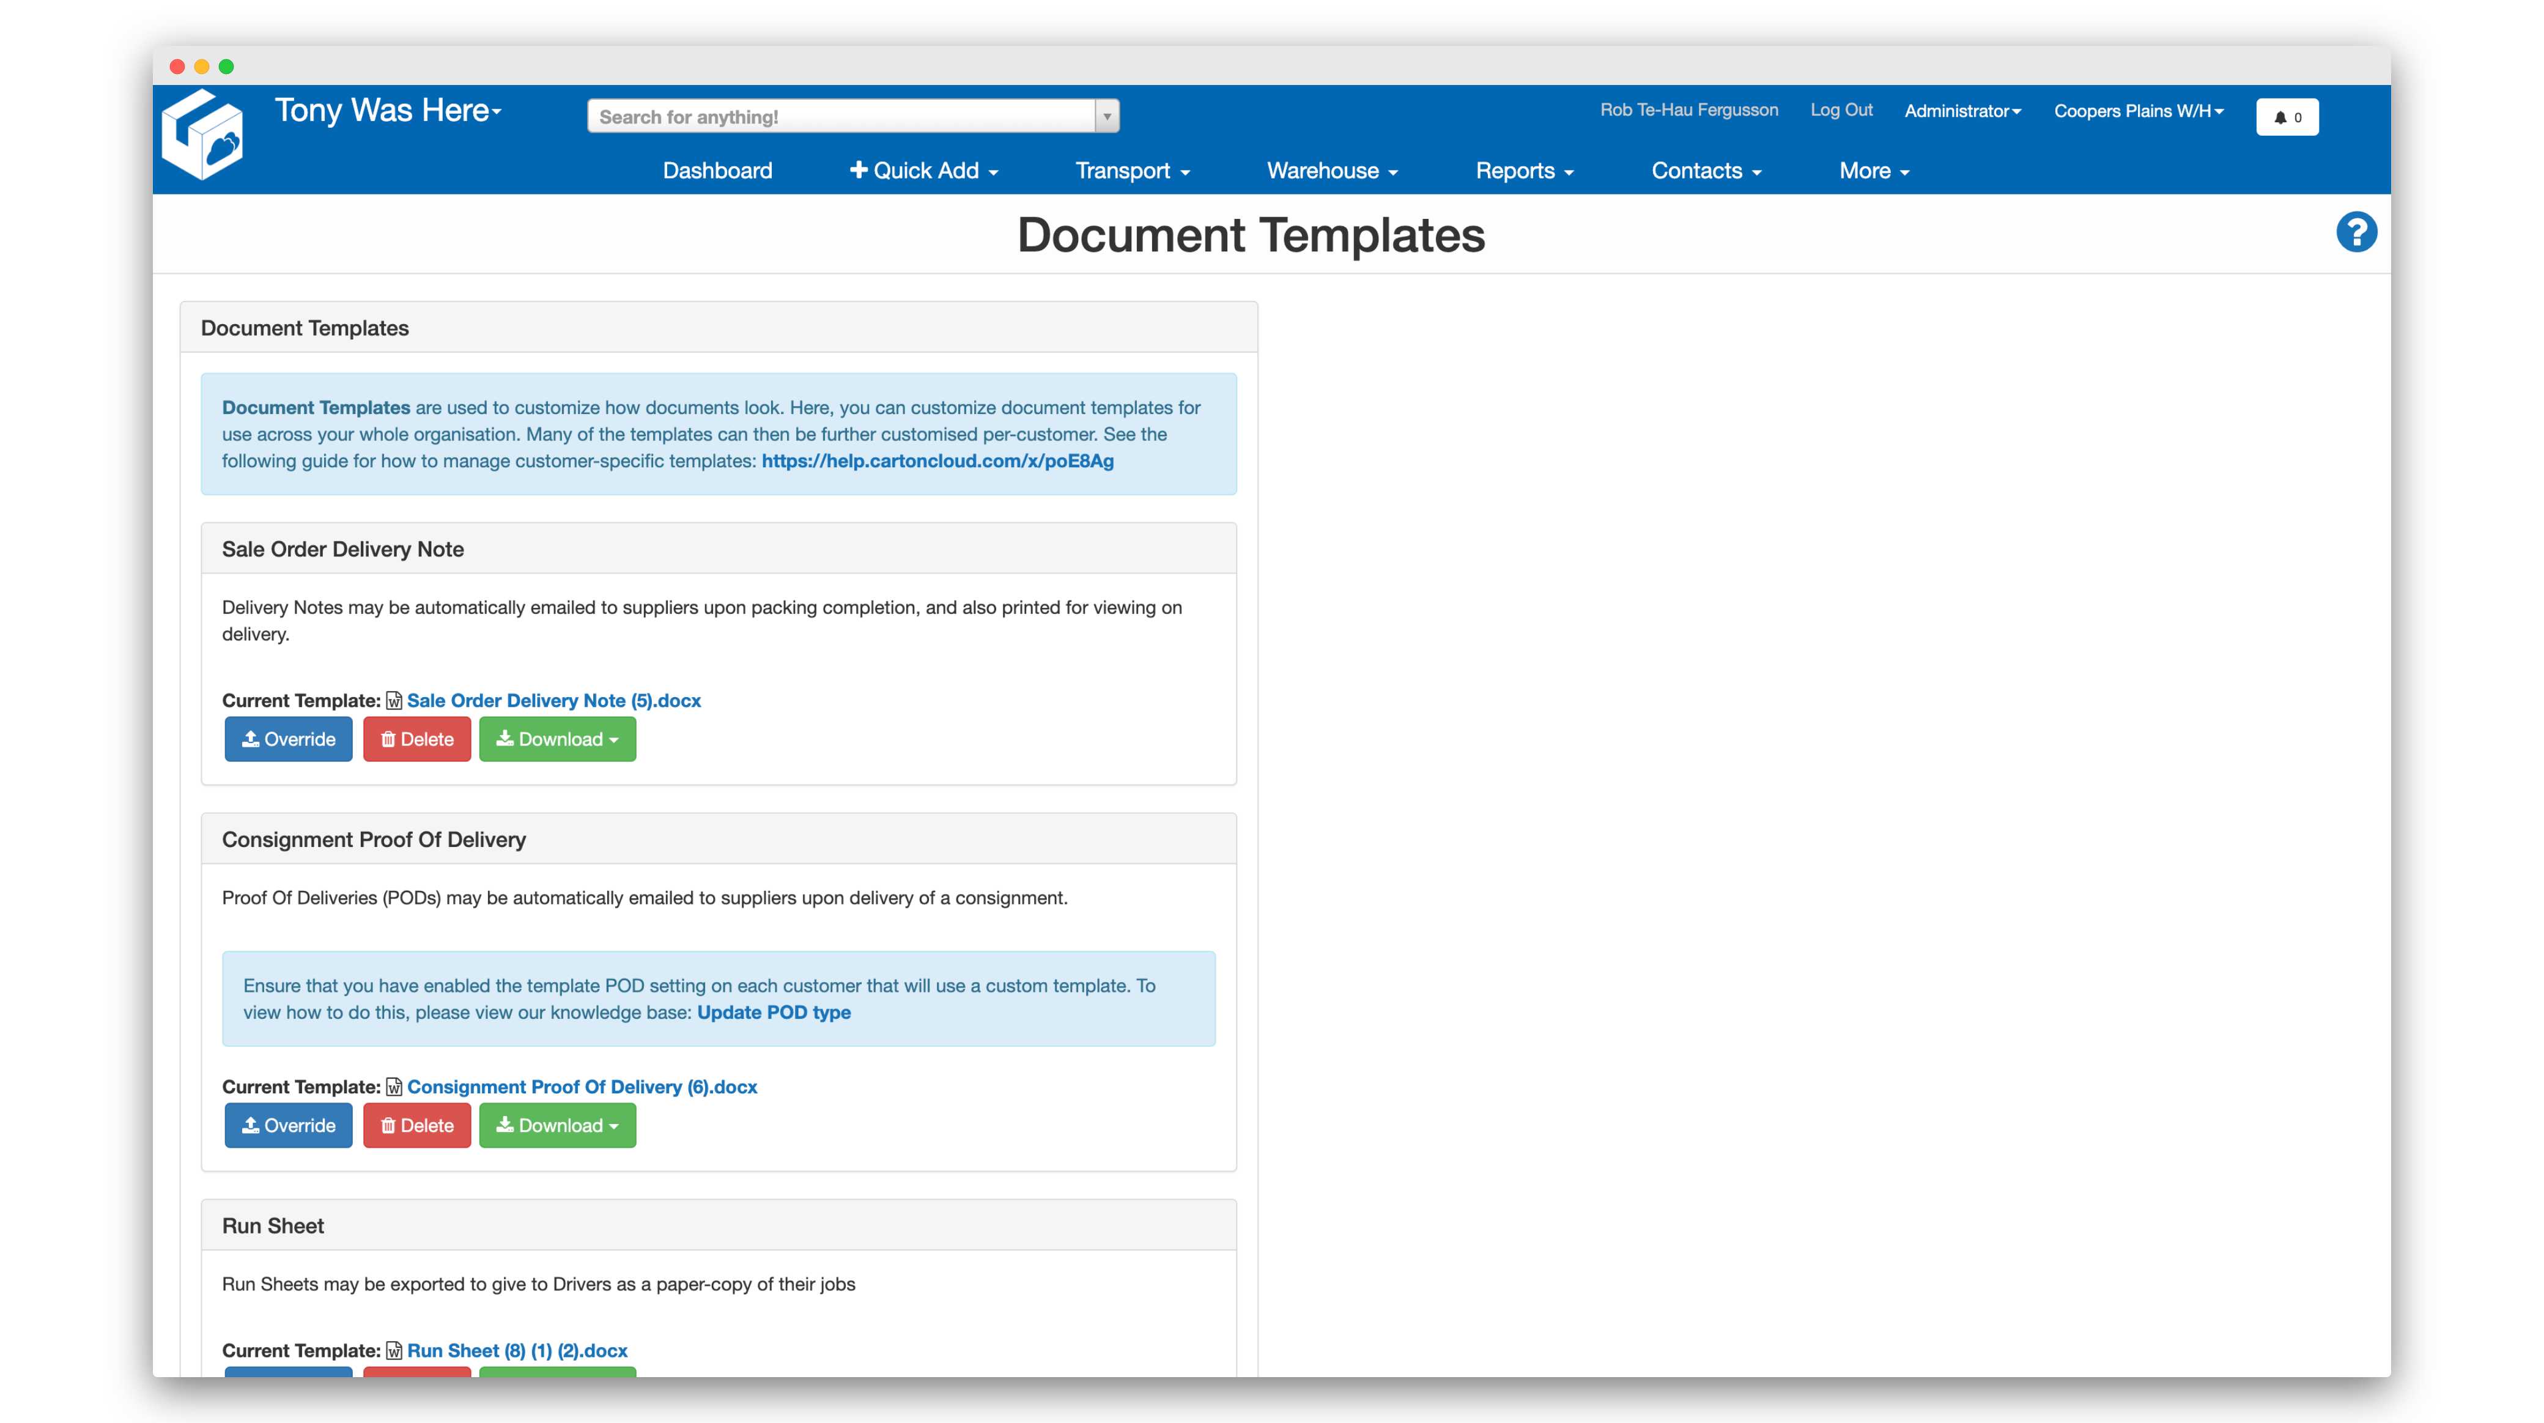Open the search box variant dropdown arrow
Screen dimensions: 2544x1423
point(1106,116)
